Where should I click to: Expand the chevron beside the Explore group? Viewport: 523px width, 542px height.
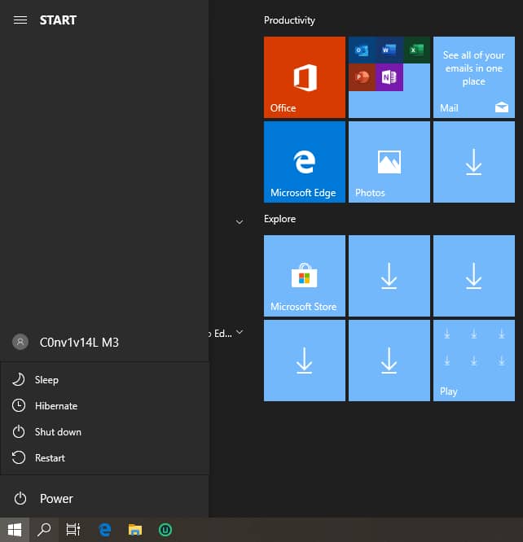(x=240, y=221)
